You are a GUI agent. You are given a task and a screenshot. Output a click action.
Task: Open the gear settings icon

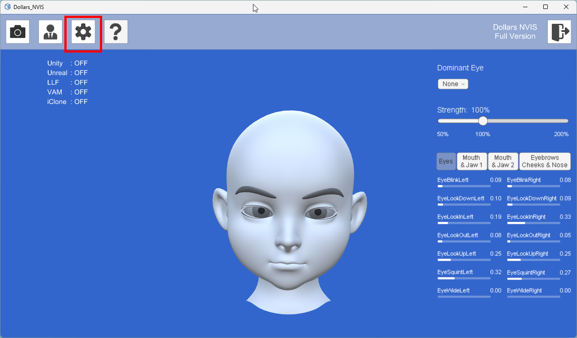(83, 31)
